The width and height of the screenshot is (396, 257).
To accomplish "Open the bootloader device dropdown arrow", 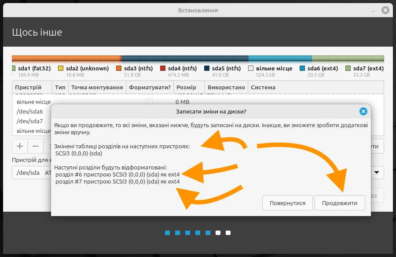I will [377, 173].
